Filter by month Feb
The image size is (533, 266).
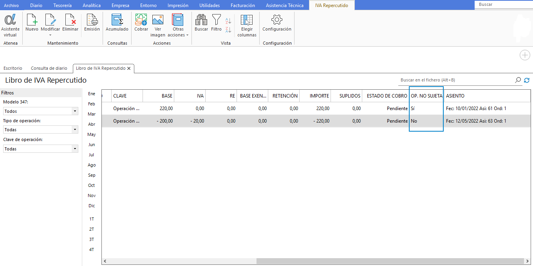pyautogui.click(x=92, y=104)
